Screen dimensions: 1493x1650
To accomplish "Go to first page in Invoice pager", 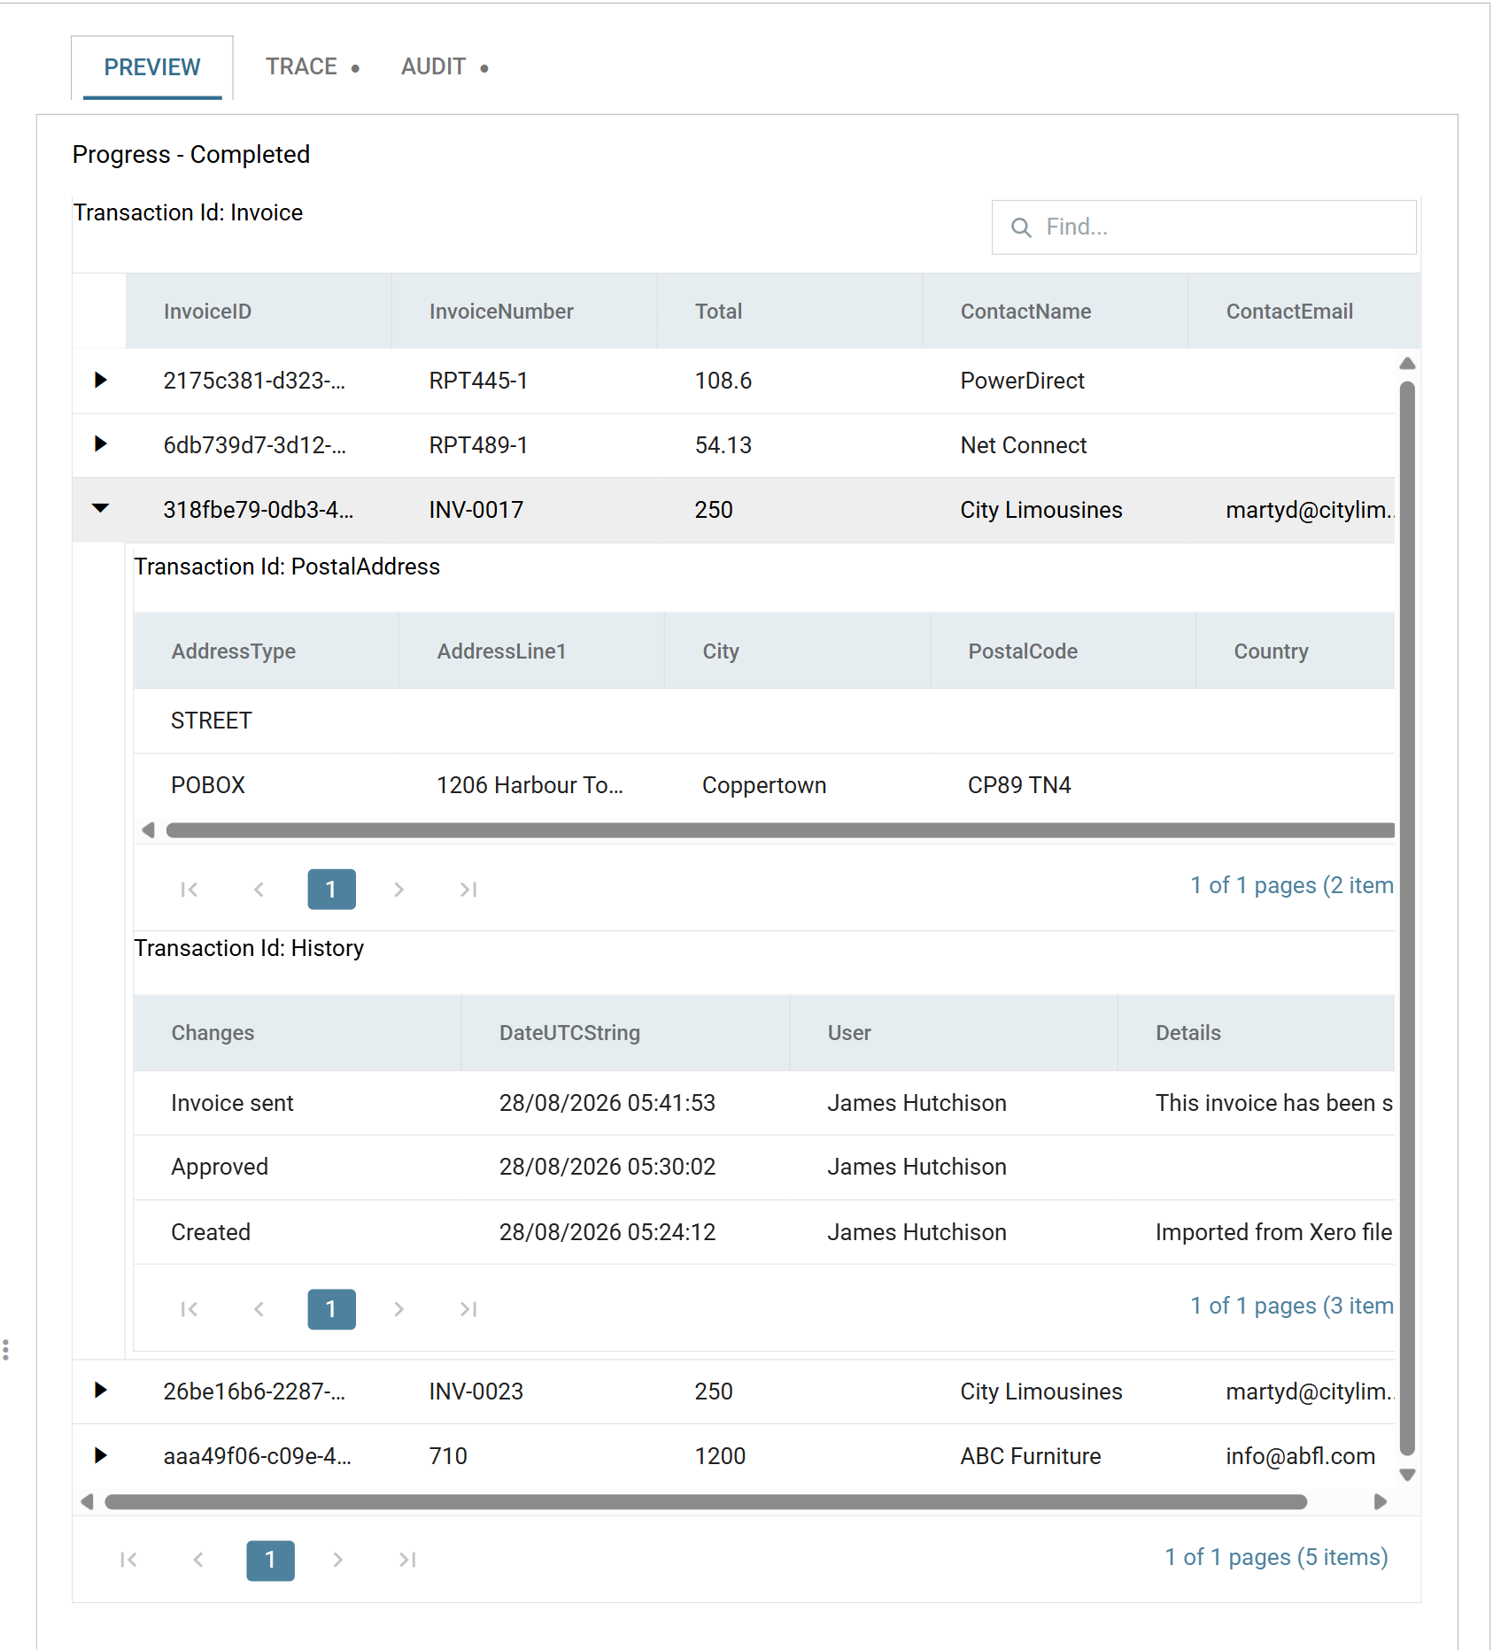I will [128, 1560].
